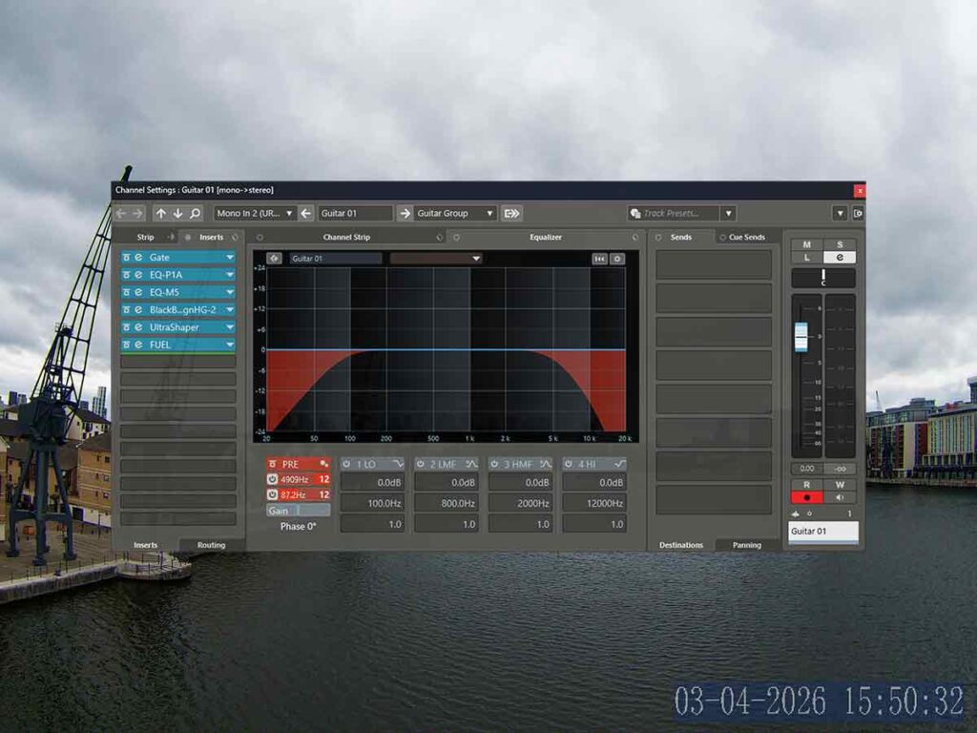Switch to the Routing tab
The width and height of the screenshot is (977, 733).
pyautogui.click(x=211, y=545)
